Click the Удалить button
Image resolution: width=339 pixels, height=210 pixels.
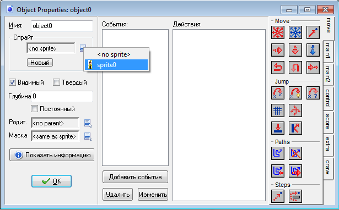pos(117,195)
